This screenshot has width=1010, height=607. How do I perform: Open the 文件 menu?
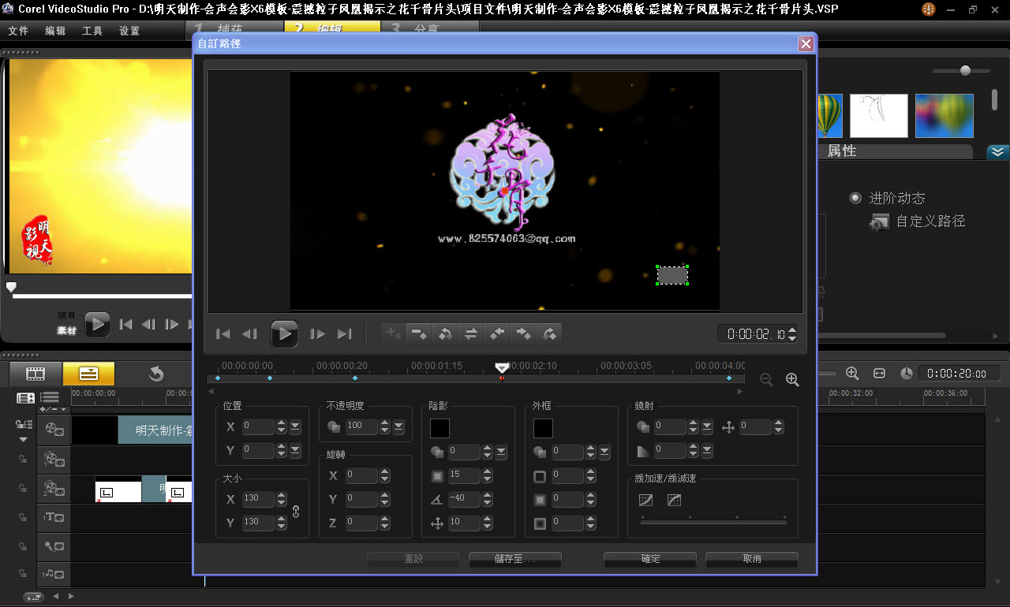[18, 32]
